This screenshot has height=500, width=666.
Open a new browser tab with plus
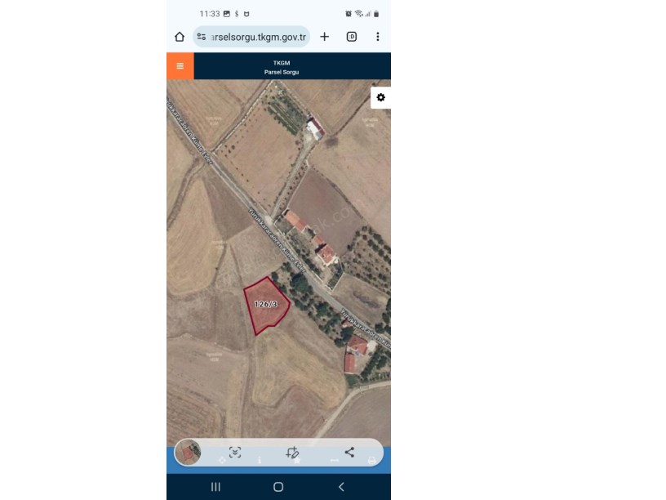point(325,37)
